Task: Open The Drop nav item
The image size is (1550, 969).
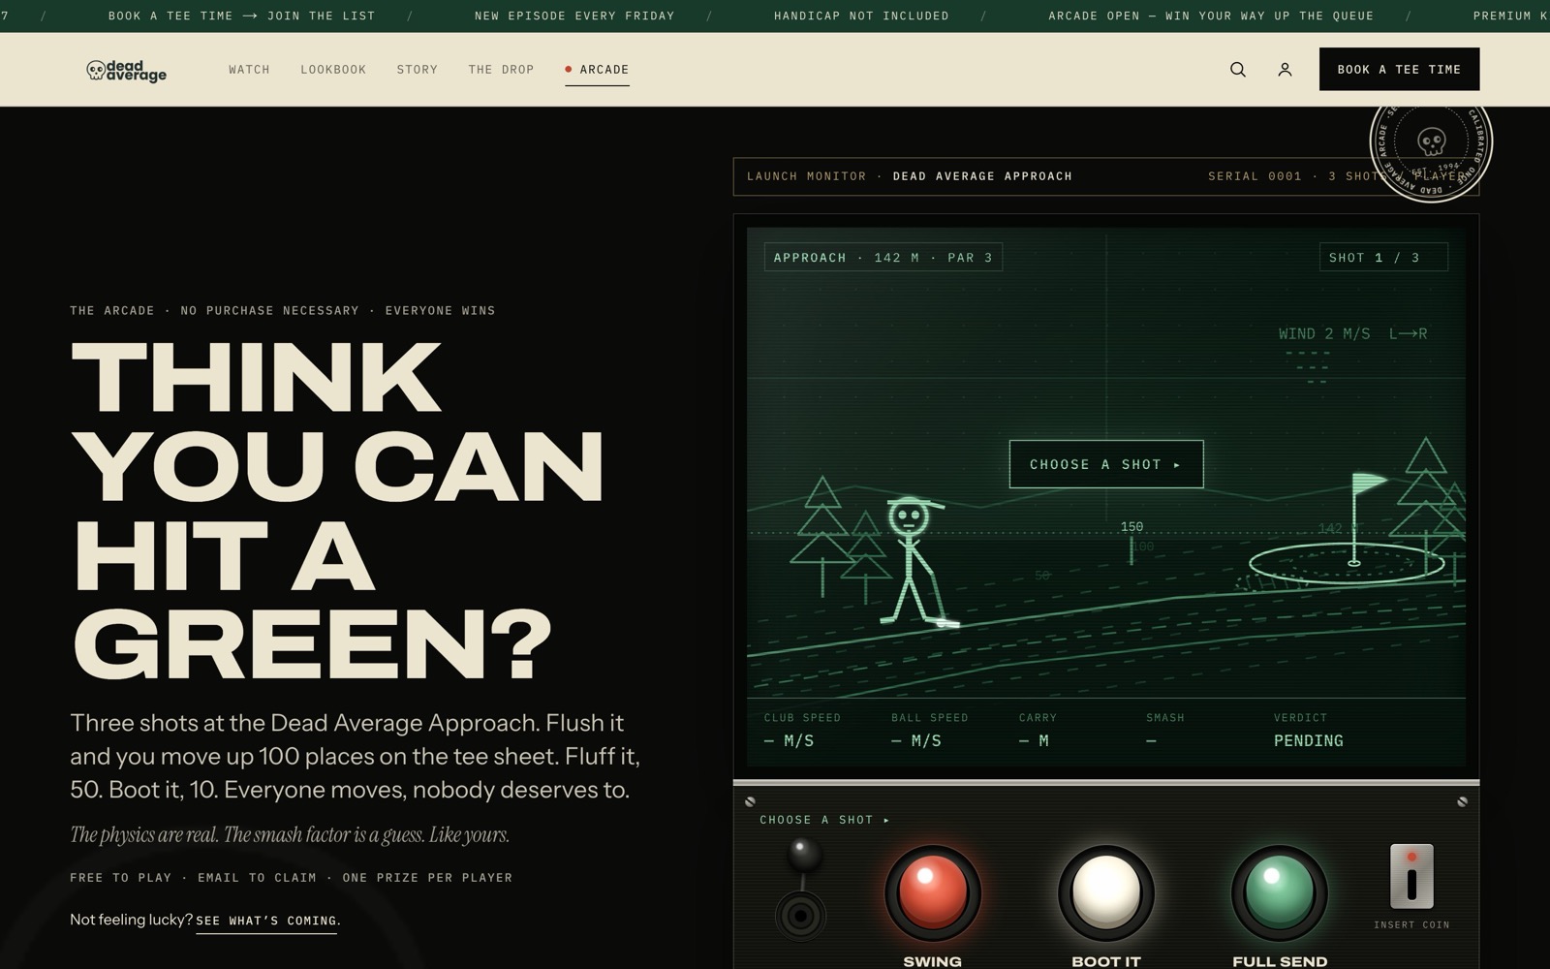Action: click(501, 70)
